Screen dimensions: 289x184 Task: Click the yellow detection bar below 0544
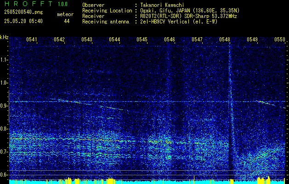111,181
